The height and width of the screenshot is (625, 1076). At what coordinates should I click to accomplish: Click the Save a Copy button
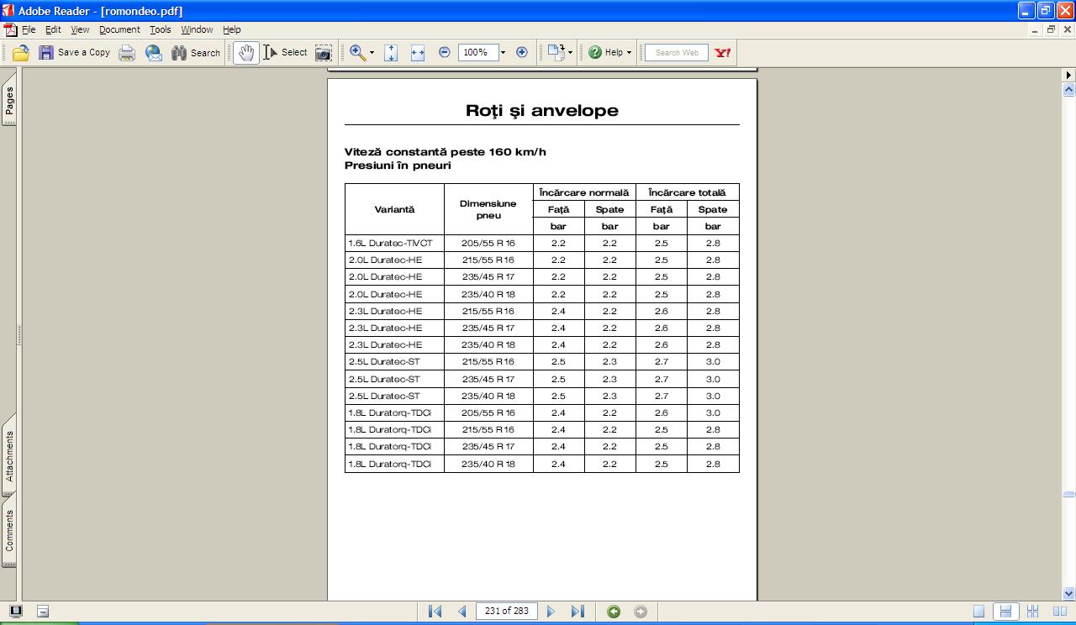74,52
